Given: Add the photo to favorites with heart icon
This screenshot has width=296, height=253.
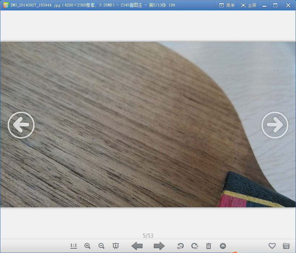Looking at the screenshot, I should [x=272, y=246].
